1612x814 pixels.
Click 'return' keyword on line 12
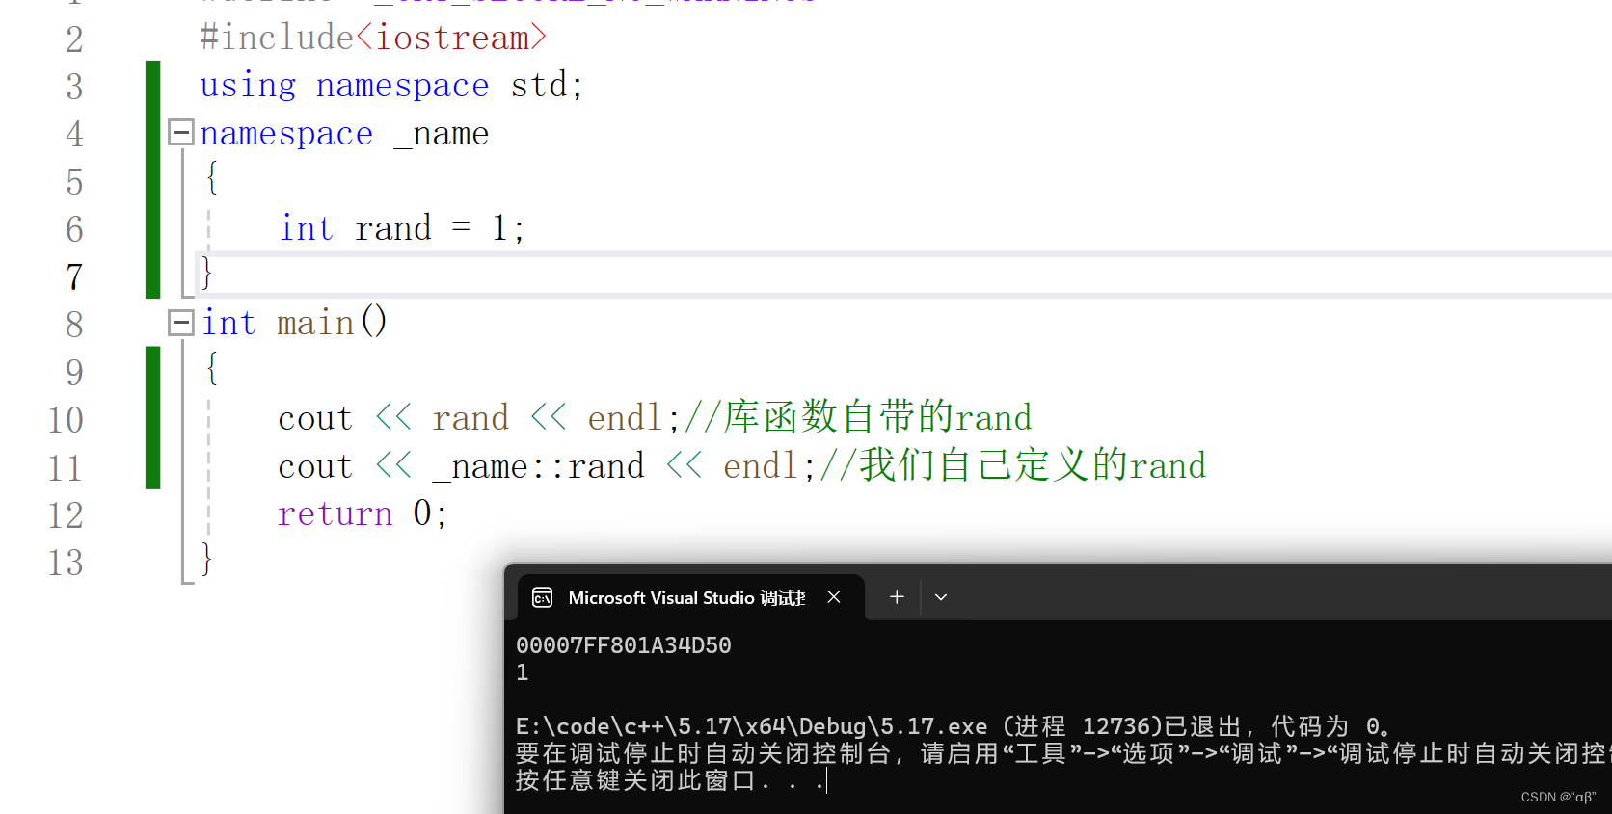pos(335,513)
